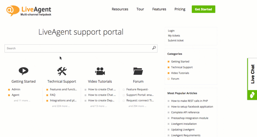Click the green Live Chat bubble icon
This screenshot has height=137, width=257.
252,95
